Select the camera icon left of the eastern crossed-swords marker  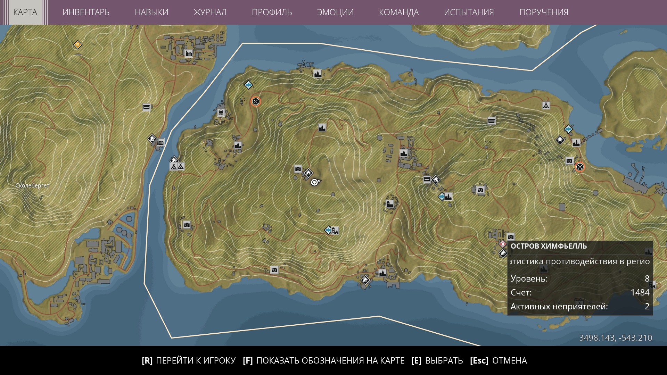[x=569, y=161]
